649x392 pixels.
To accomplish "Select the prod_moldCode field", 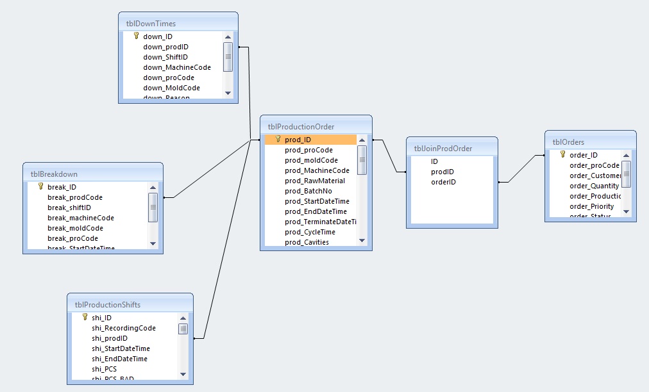I will coord(310,160).
